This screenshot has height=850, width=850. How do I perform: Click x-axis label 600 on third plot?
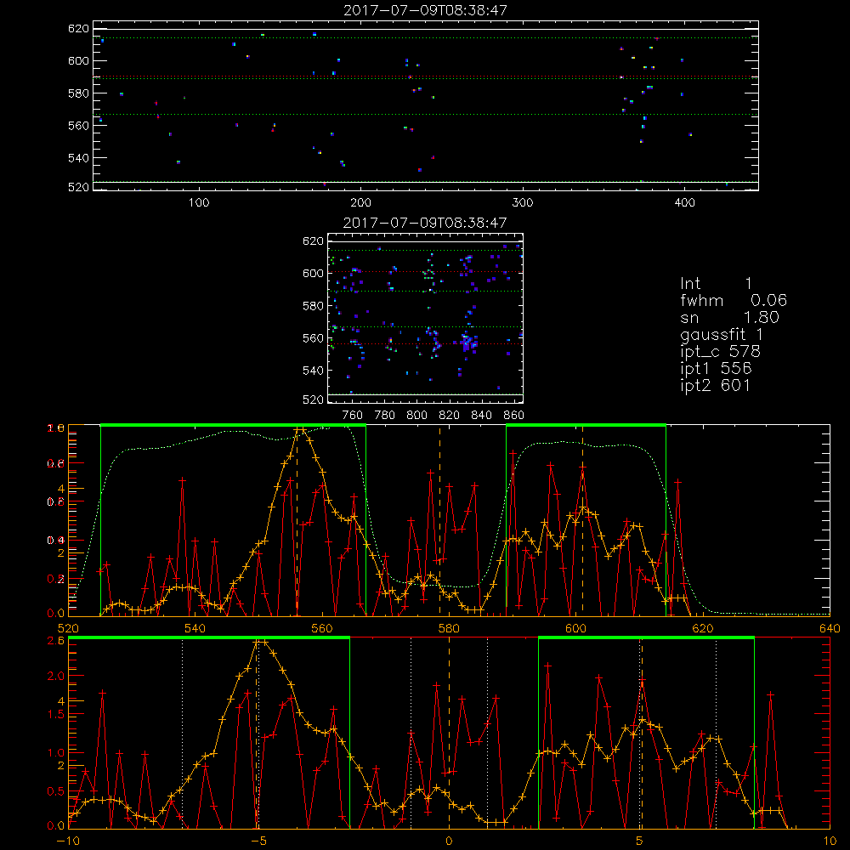pyautogui.click(x=575, y=628)
